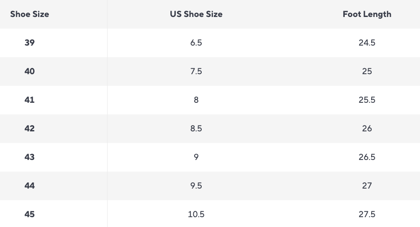Select shoe size 45 row label
The width and height of the screenshot is (420, 227).
[x=30, y=214]
